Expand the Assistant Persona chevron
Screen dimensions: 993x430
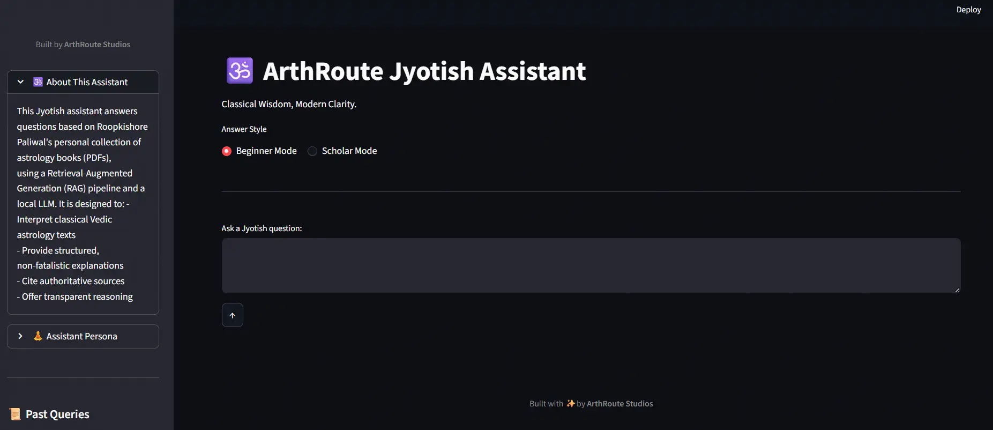(x=20, y=336)
